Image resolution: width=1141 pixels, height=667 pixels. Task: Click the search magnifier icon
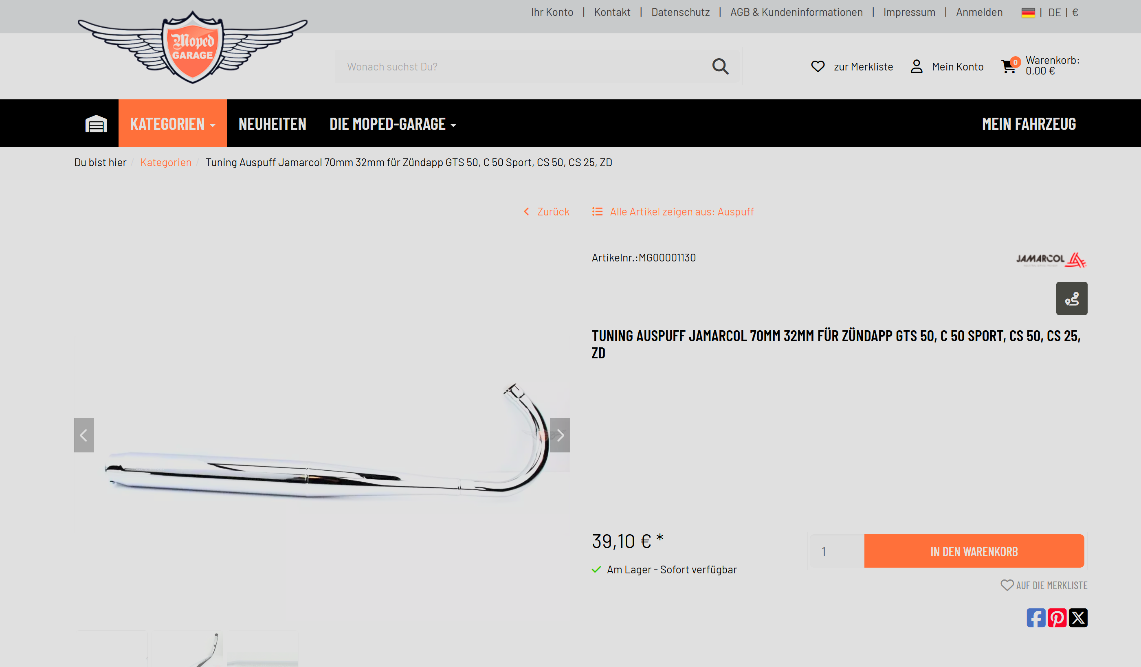point(720,66)
